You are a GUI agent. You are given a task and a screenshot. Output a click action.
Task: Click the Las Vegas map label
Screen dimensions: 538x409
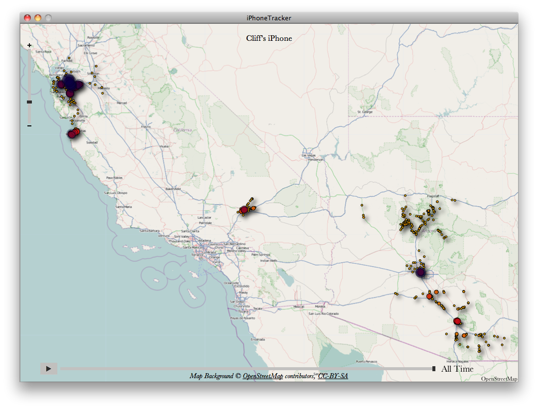click(309, 155)
